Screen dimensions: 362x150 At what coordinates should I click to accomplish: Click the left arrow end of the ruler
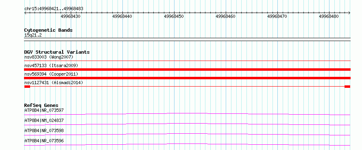coord(25,13)
